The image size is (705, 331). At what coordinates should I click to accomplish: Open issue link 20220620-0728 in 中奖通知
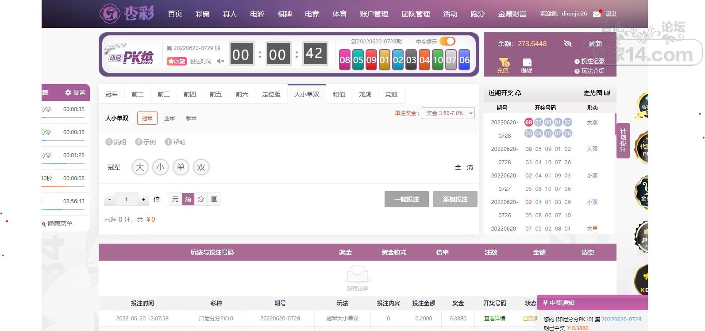click(621, 319)
